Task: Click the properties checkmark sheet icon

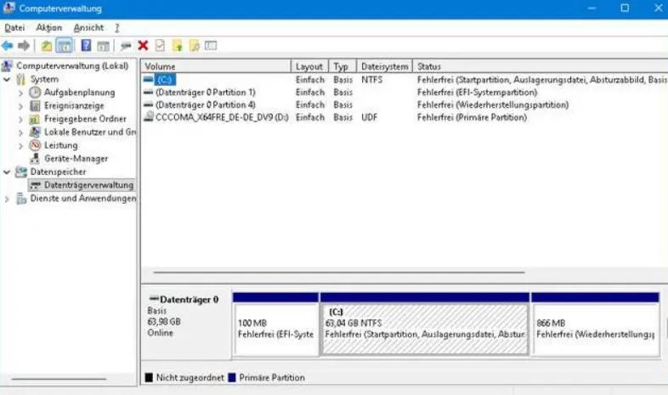Action: click(160, 46)
